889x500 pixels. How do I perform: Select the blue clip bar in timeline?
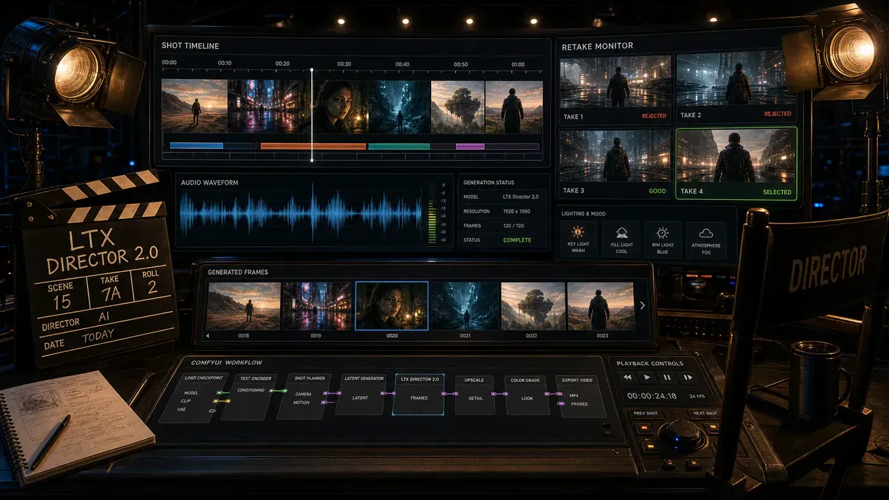197,146
